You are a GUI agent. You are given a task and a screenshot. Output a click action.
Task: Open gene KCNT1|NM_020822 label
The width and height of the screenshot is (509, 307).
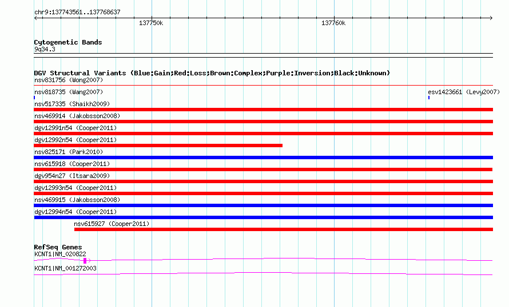point(60,254)
